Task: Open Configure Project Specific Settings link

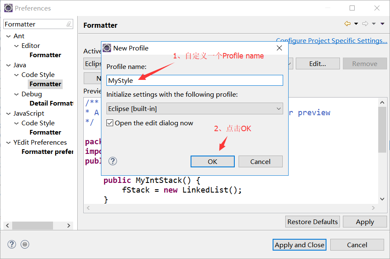Action: [332, 40]
